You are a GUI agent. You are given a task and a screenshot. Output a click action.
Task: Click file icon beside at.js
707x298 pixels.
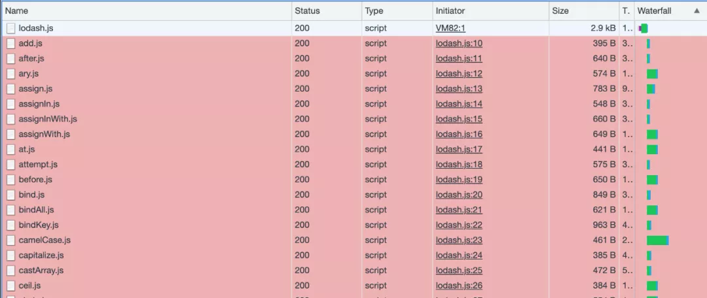11,150
